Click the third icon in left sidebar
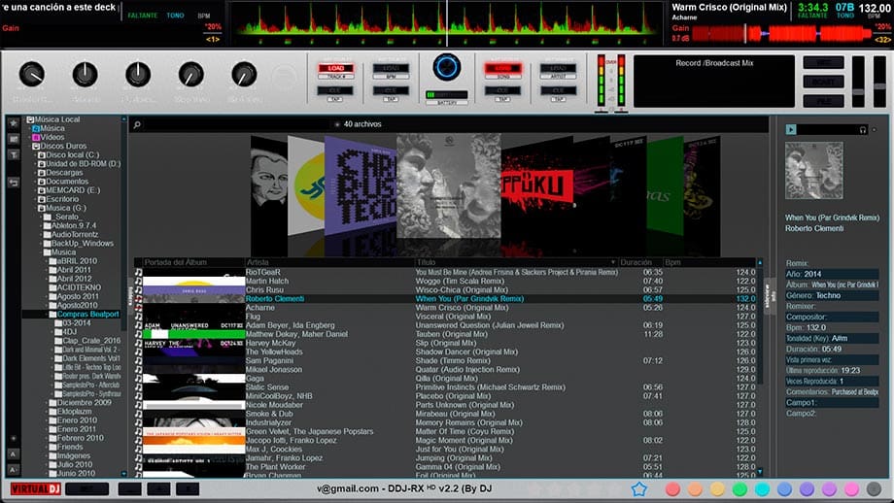This screenshot has width=894, height=503. [x=13, y=155]
